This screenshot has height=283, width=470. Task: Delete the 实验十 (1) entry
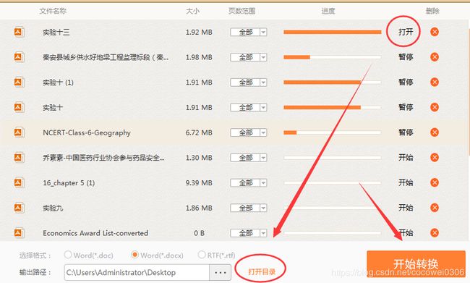click(435, 82)
